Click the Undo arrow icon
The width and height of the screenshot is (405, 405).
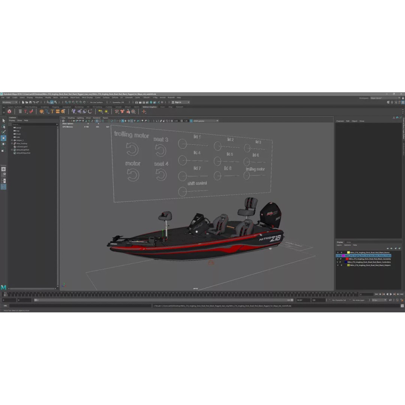[34, 102]
